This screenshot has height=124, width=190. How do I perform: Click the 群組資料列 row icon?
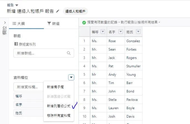tap(16, 44)
